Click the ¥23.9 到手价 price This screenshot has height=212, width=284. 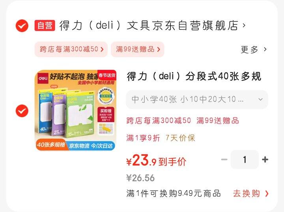click(156, 161)
